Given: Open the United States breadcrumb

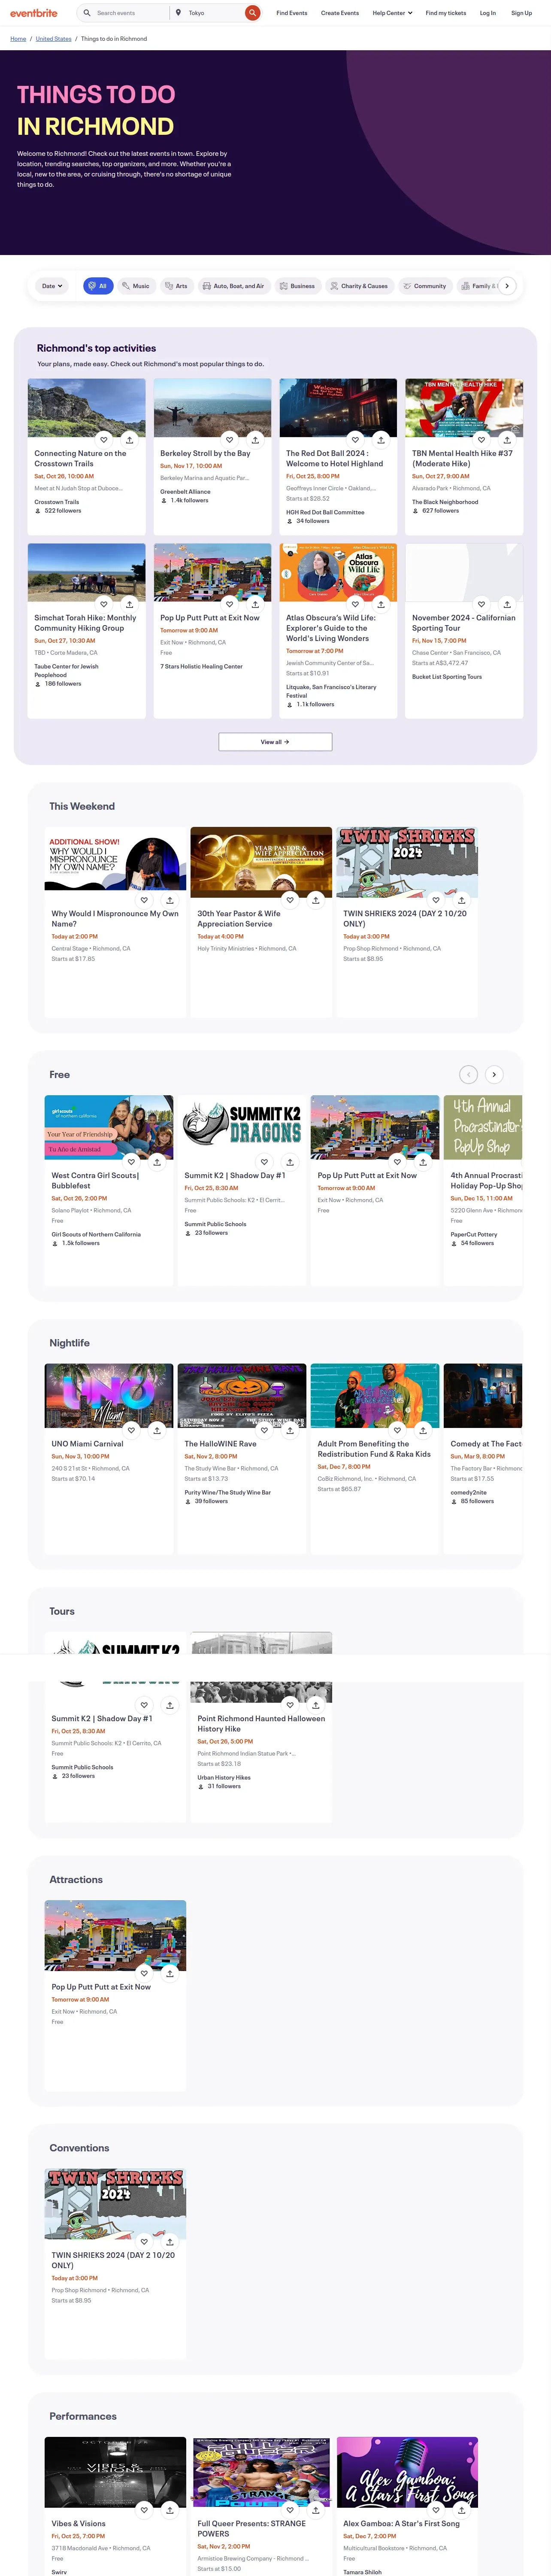Looking at the screenshot, I should 53,39.
